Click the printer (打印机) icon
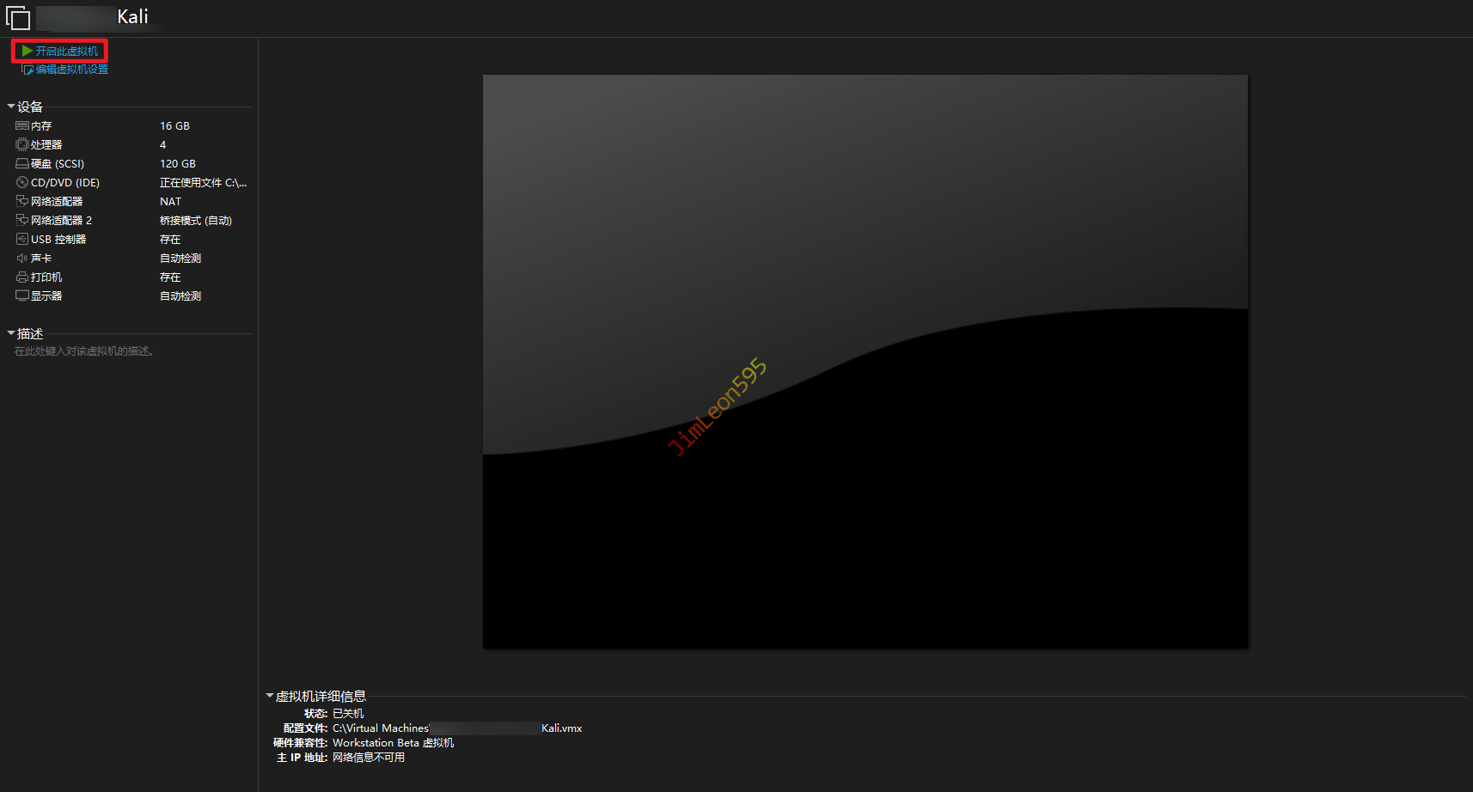Screen dimensions: 1473x792 [22, 277]
